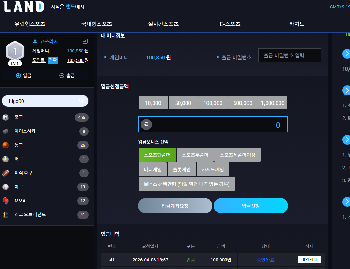
Task: Select the 스포츠단폴더 bonus option
Action: click(x=157, y=155)
